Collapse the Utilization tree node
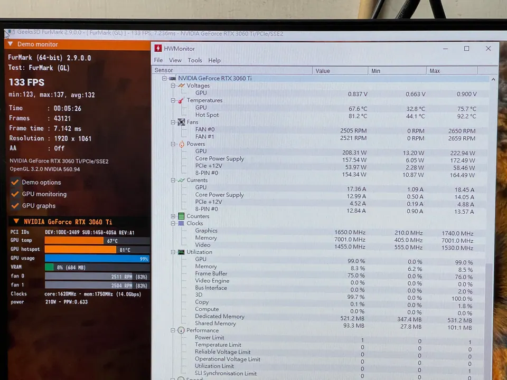The width and height of the screenshot is (507, 380). [173, 252]
